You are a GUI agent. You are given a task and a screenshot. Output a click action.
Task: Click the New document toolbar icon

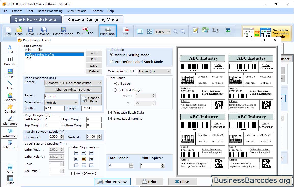pyautogui.click(x=8, y=31)
